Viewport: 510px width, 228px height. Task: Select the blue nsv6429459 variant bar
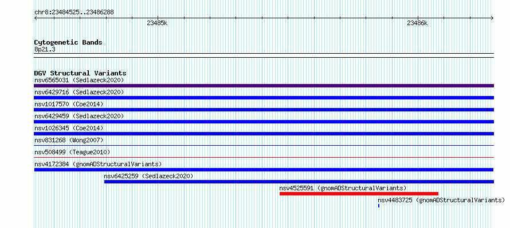point(264,122)
